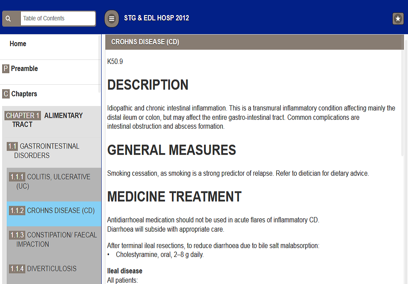Click the 1.1.1 section number badge

[17, 177]
